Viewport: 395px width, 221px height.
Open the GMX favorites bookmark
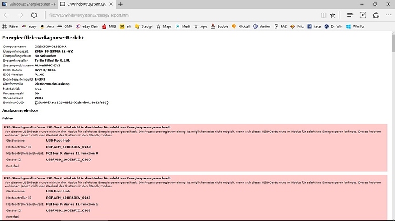click(x=65, y=26)
